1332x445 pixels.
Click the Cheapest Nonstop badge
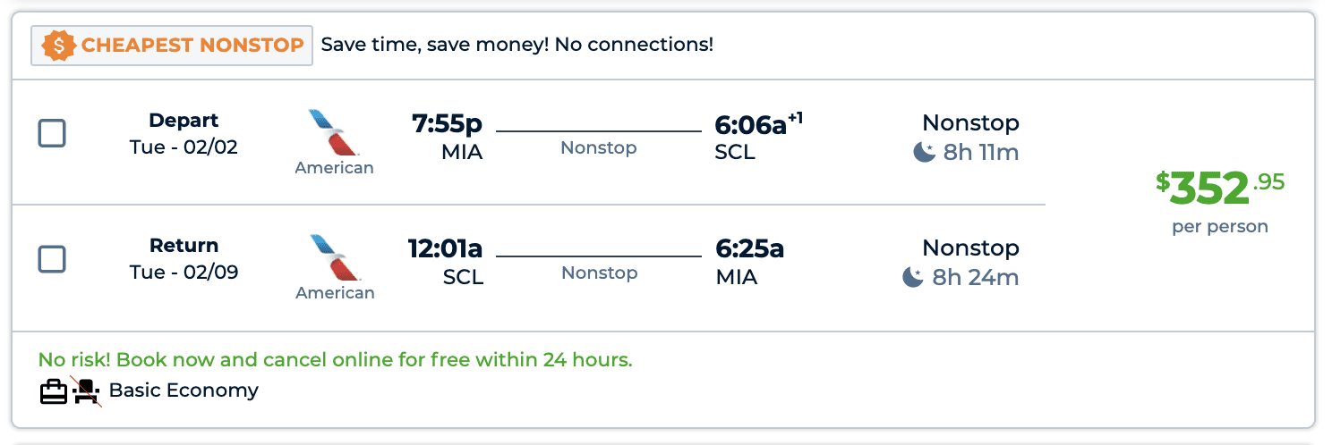(x=172, y=46)
